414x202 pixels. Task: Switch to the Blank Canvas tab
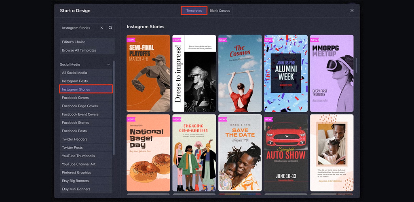(x=220, y=10)
